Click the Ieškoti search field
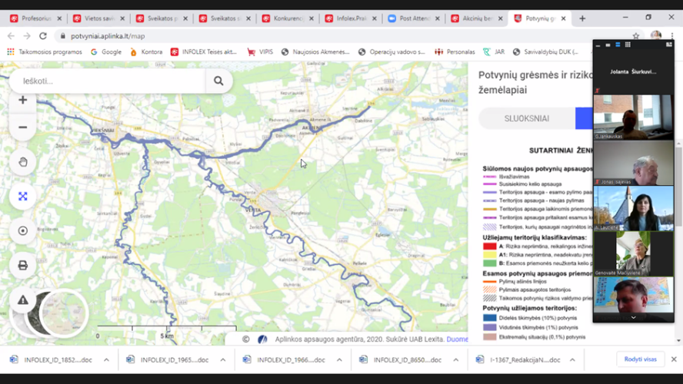The image size is (683, 384). (107, 81)
